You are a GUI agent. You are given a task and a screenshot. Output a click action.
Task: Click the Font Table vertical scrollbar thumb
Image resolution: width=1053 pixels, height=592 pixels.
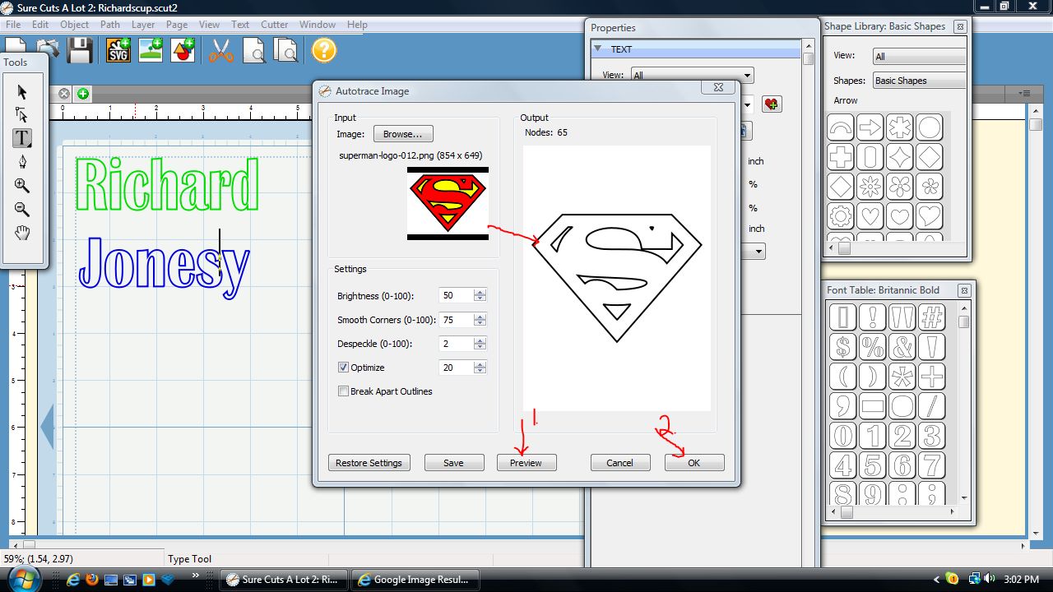pyautogui.click(x=963, y=321)
